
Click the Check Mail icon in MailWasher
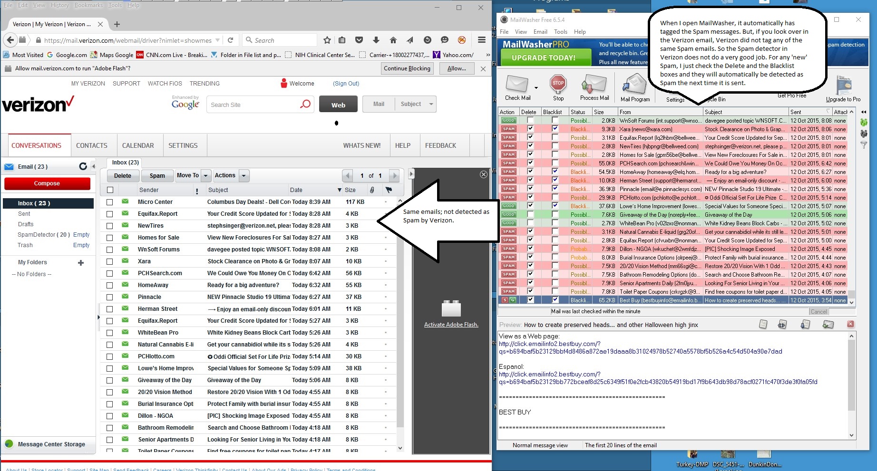(517, 84)
